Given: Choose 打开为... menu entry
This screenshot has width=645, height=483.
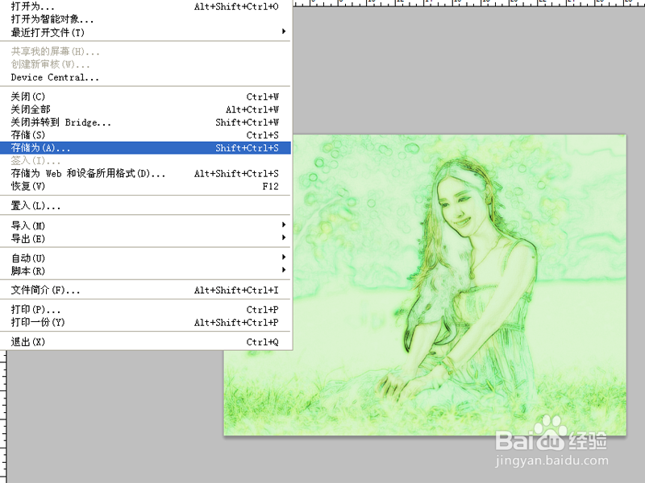Looking at the screenshot, I should coord(145,6).
